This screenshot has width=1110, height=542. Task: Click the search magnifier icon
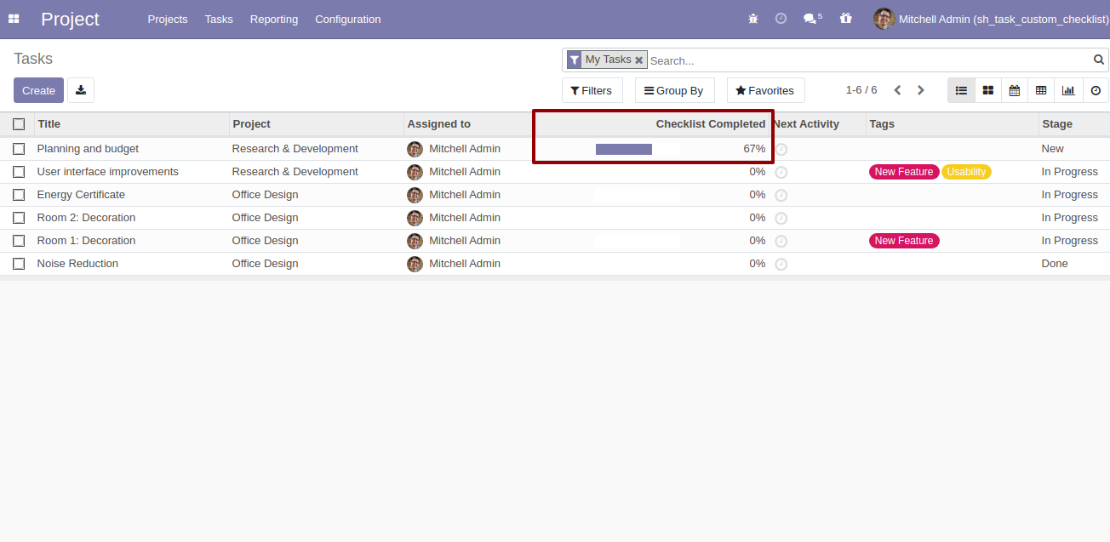coord(1099,60)
